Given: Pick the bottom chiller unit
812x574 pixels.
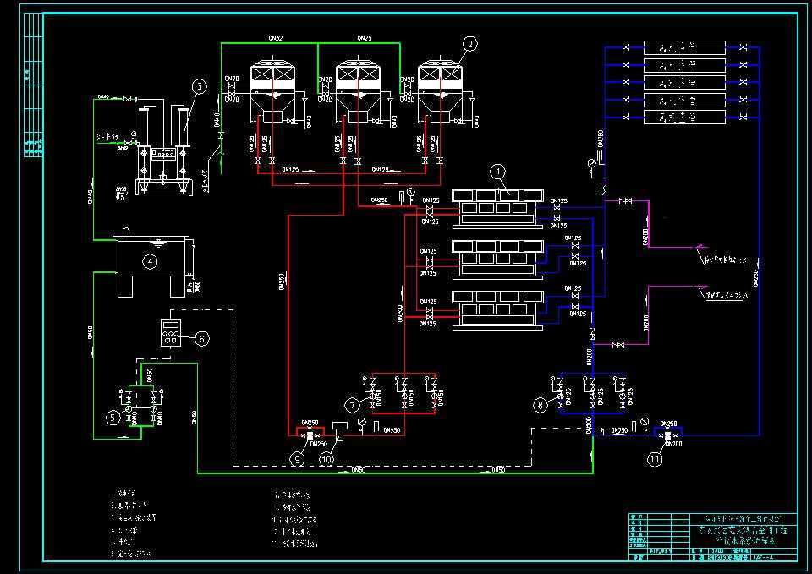Looking at the screenshot, I should (x=497, y=310).
